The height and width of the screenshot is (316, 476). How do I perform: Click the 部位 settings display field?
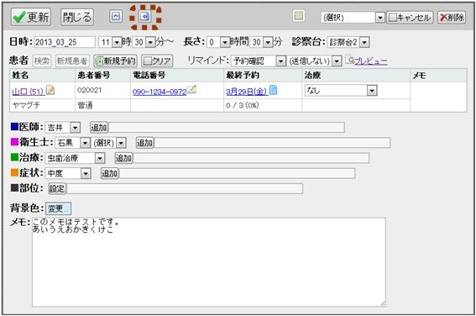point(185,188)
